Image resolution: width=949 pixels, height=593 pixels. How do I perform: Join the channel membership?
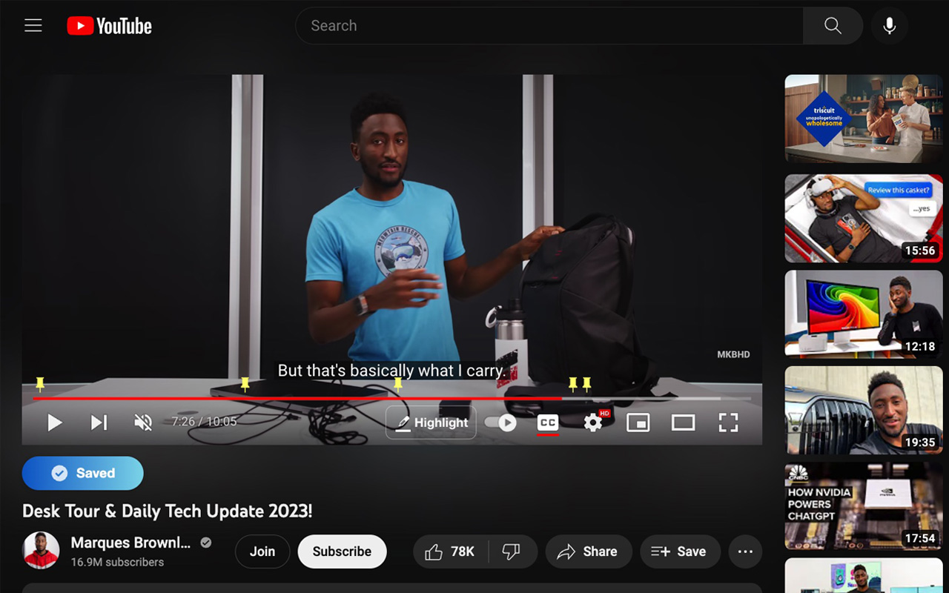(262, 551)
